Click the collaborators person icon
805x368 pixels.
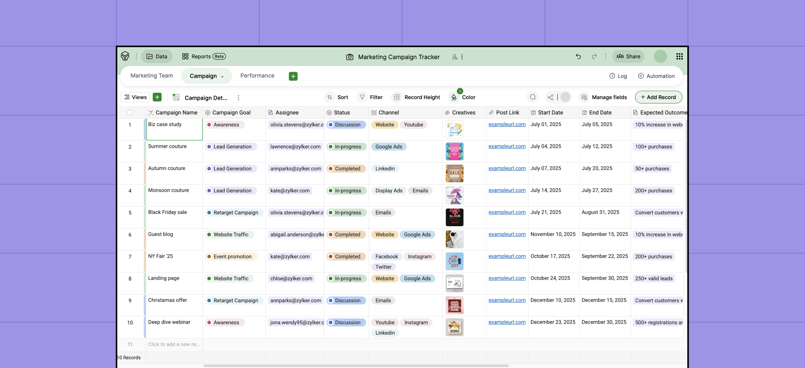tap(455, 57)
